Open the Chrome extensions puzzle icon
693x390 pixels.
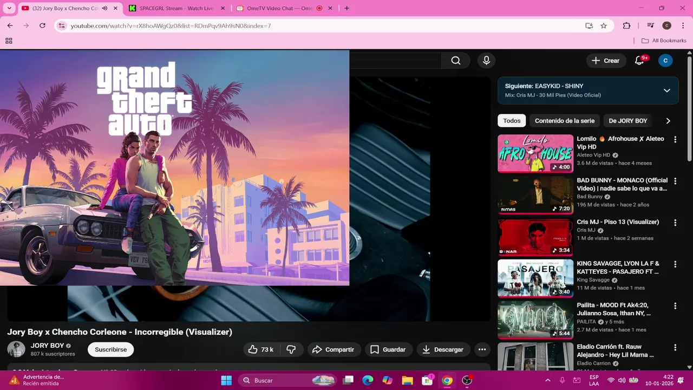click(626, 25)
